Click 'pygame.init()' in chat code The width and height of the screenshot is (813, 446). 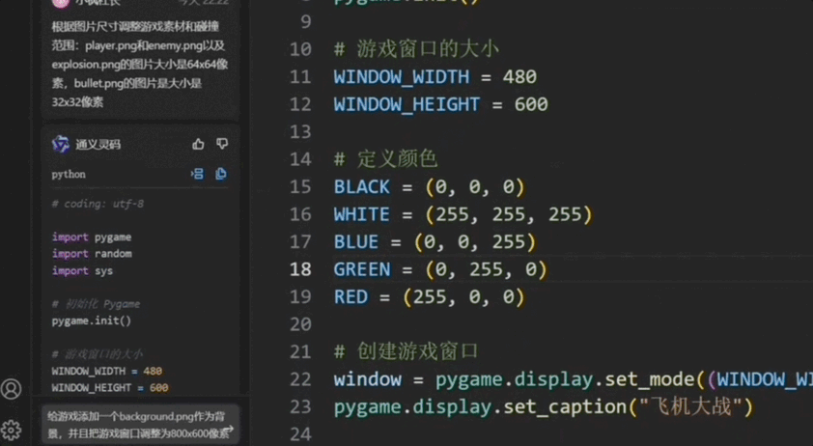[92, 321]
